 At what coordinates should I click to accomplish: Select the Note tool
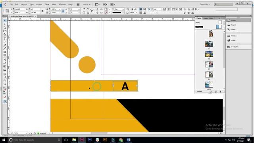pyautogui.click(x=5, y=74)
